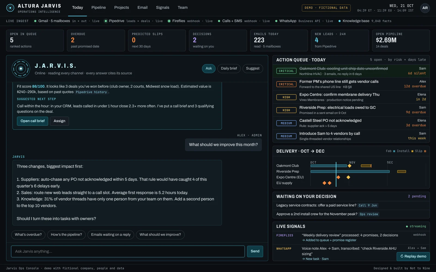Viewport: 436px width, 272px height.
Task: Click the Send button
Action: (255, 251)
